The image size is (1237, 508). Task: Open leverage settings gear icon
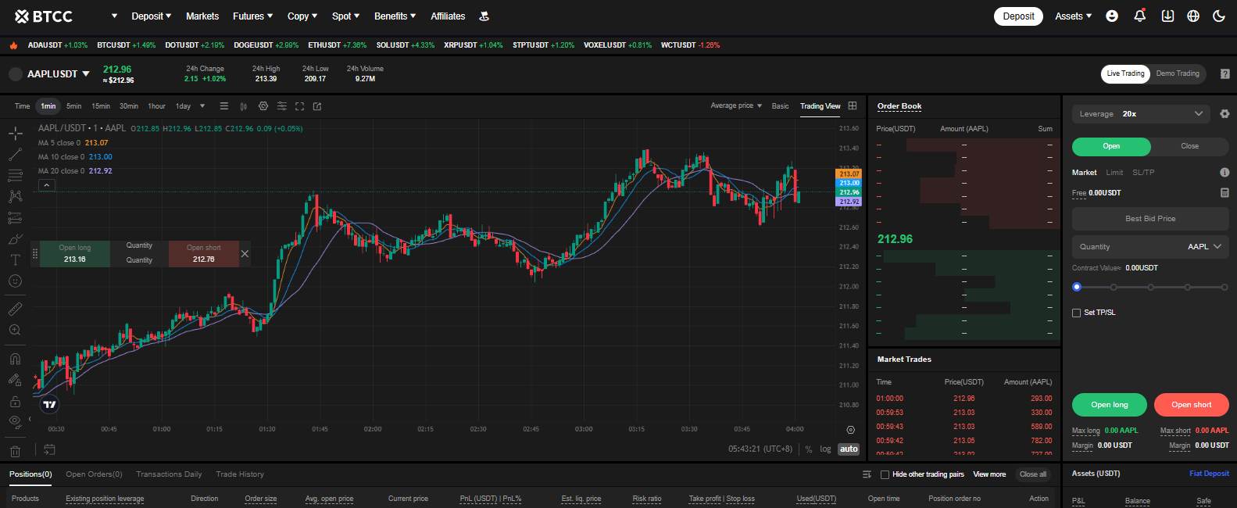pyautogui.click(x=1224, y=113)
